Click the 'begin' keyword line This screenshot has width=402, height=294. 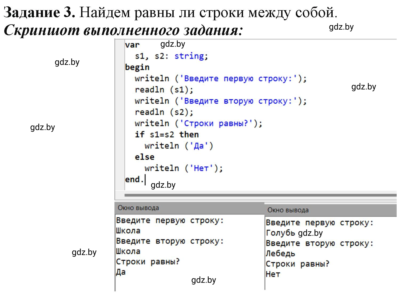pyautogui.click(x=137, y=67)
